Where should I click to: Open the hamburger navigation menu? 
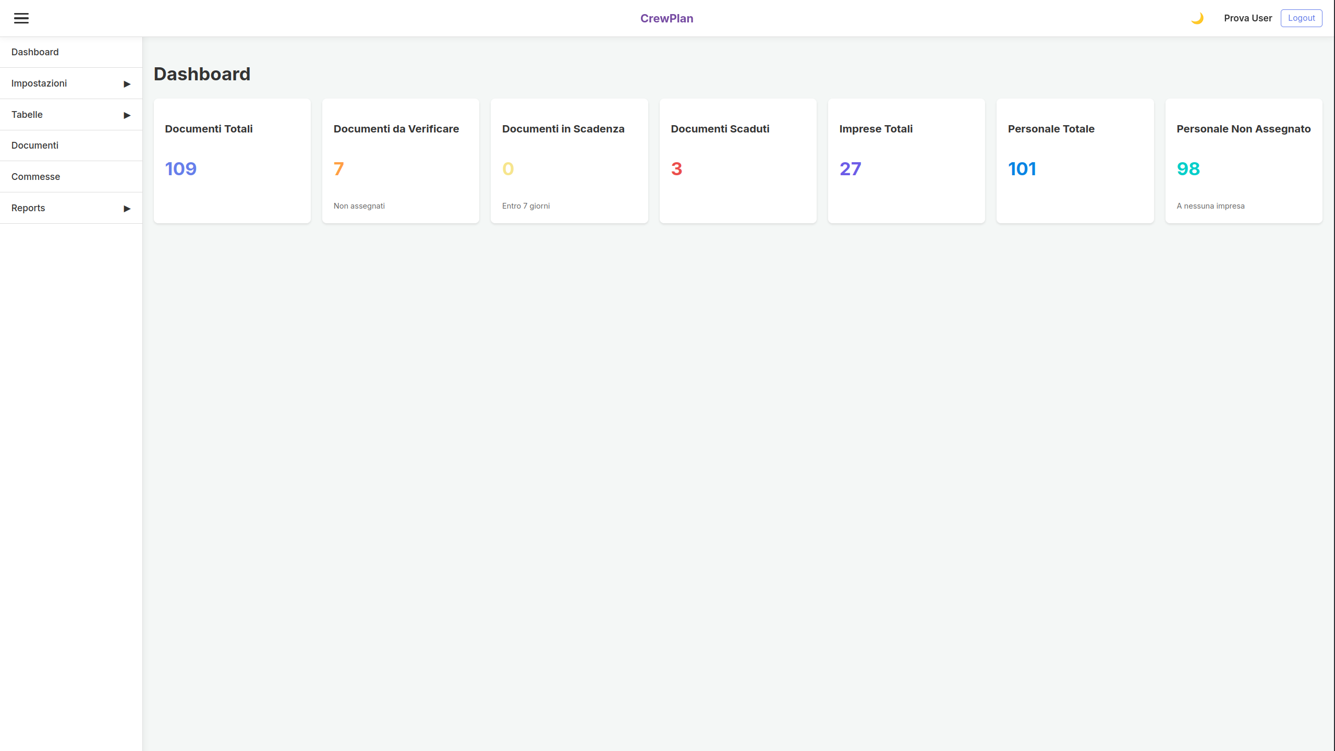coord(21,18)
